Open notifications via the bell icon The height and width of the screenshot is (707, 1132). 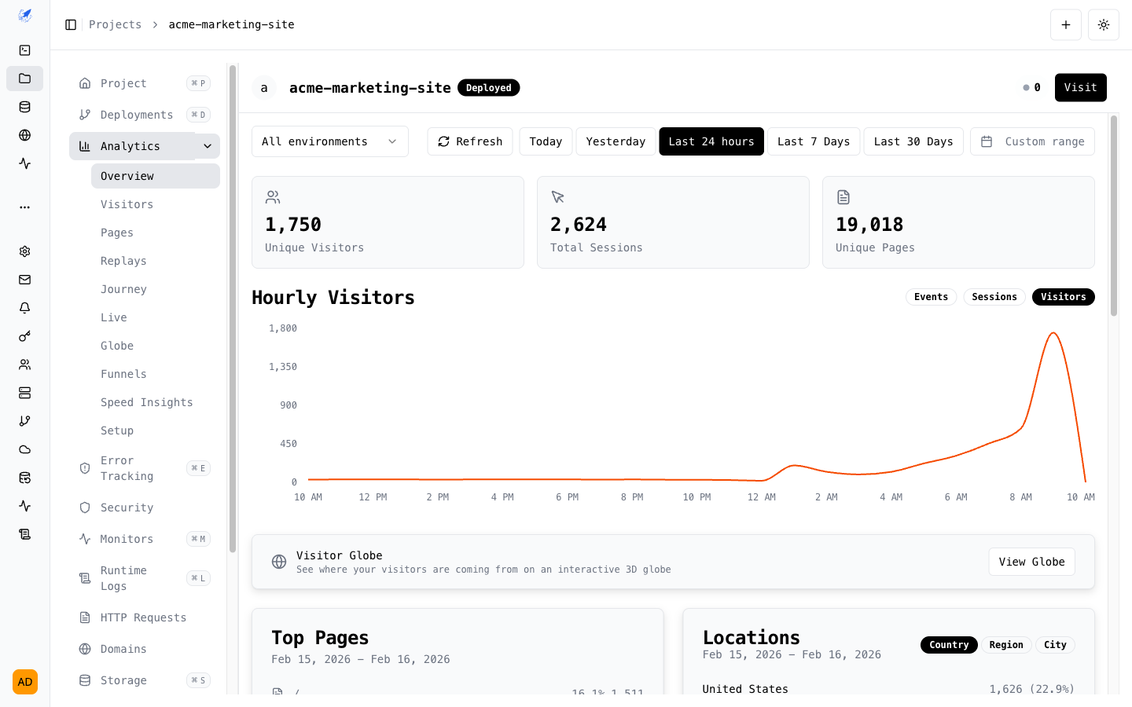point(24,308)
